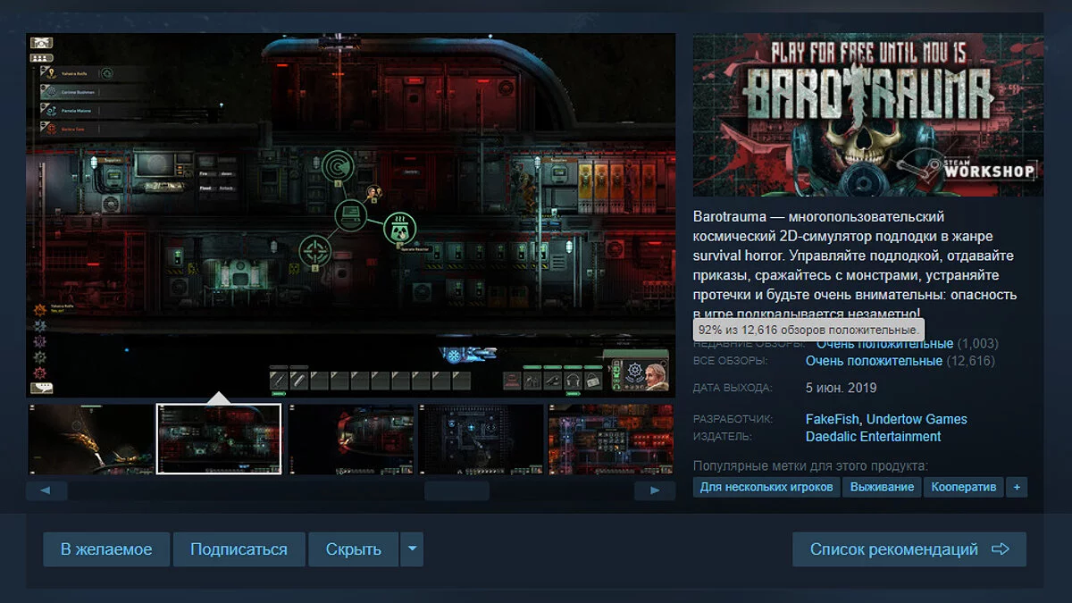This screenshot has height=603, width=1072.
Task: Open the large Barotrauma gameplay screenshot
Action: point(350,215)
